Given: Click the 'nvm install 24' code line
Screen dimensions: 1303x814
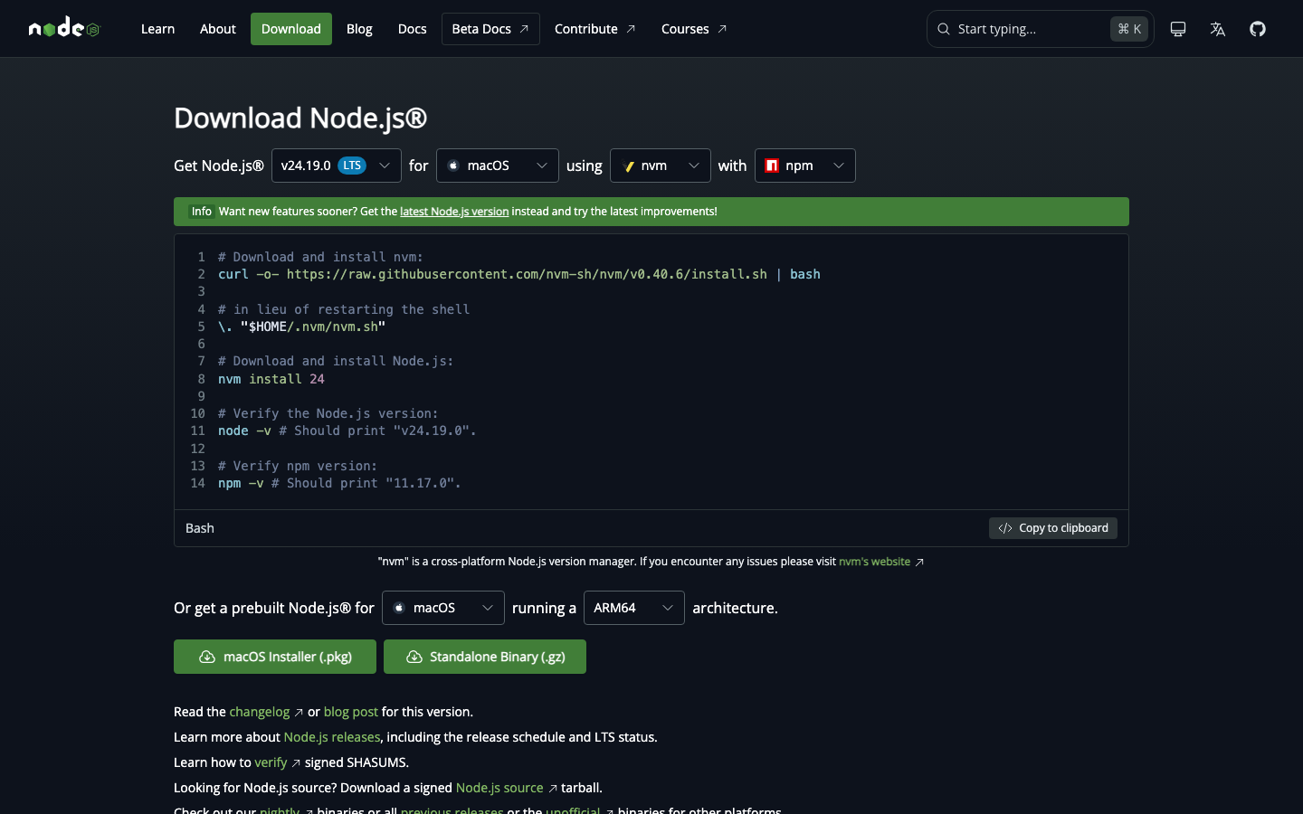Looking at the screenshot, I should 271,379.
